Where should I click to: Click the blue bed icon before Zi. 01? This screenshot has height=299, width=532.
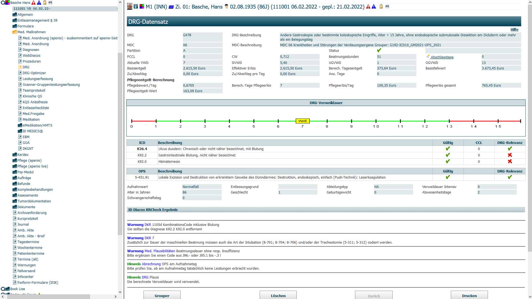point(171,7)
